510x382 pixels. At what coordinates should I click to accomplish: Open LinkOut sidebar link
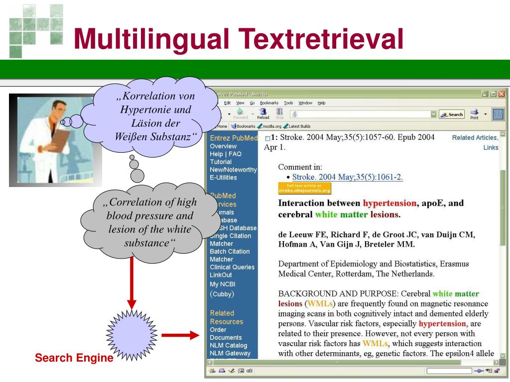(x=221, y=275)
